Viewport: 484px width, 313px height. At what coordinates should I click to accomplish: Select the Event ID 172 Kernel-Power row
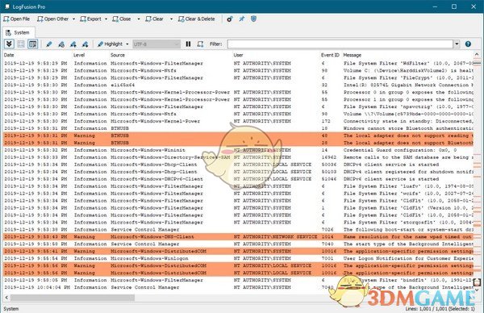coord(238,121)
